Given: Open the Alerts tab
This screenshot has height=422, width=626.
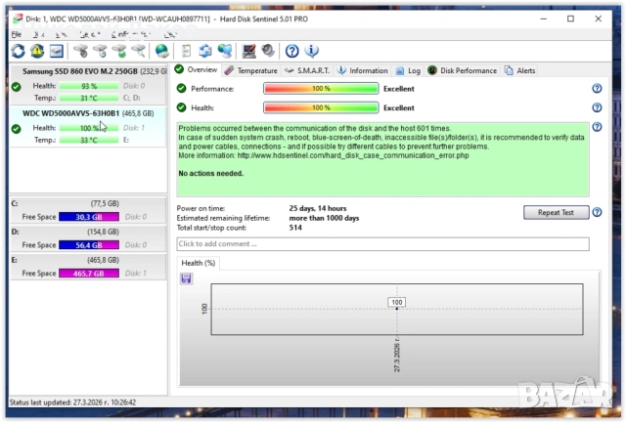Looking at the screenshot, I should coord(520,70).
